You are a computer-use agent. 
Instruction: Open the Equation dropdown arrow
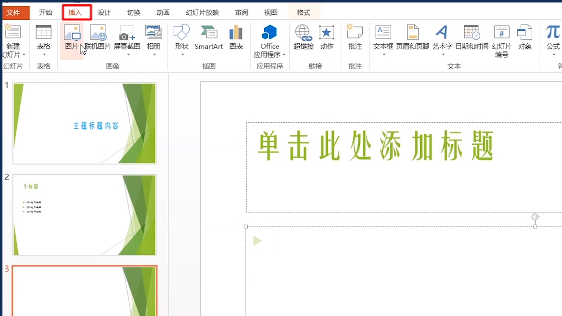(x=554, y=55)
